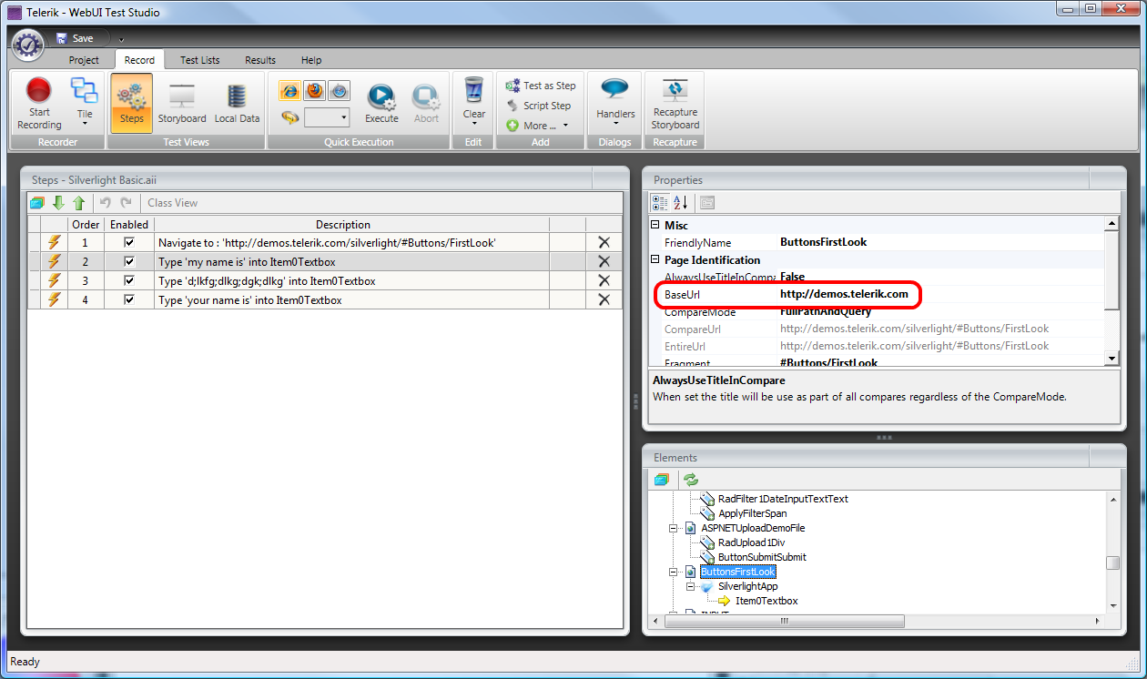Click lightning icon of step 4 row
Viewport: 1147px width, 679px height.
tap(55, 299)
